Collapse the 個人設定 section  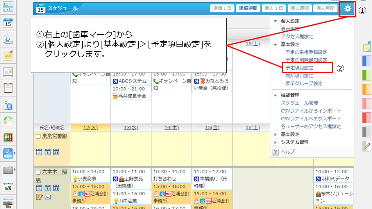pos(276,21)
